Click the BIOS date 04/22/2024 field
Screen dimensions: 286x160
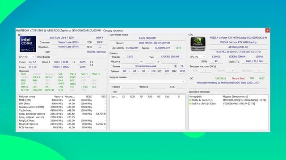pos(132,48)
